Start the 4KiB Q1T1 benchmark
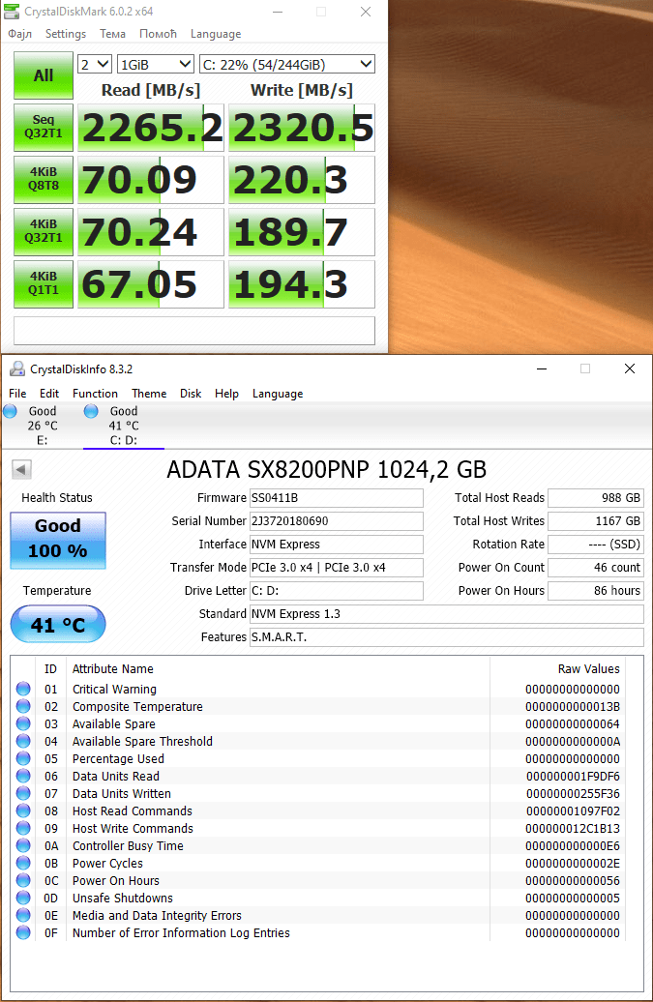This screenshot has width=653, height=1002. (44, 283)
